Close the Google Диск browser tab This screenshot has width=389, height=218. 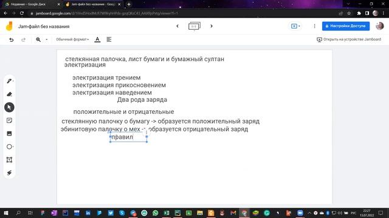pos(59,4)
